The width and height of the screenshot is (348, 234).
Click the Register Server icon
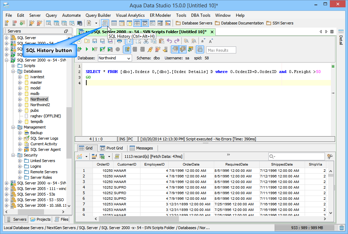click(7, 23)
